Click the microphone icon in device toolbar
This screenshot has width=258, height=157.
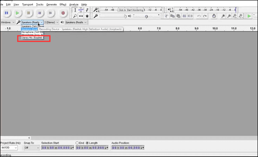click(18, 22)
